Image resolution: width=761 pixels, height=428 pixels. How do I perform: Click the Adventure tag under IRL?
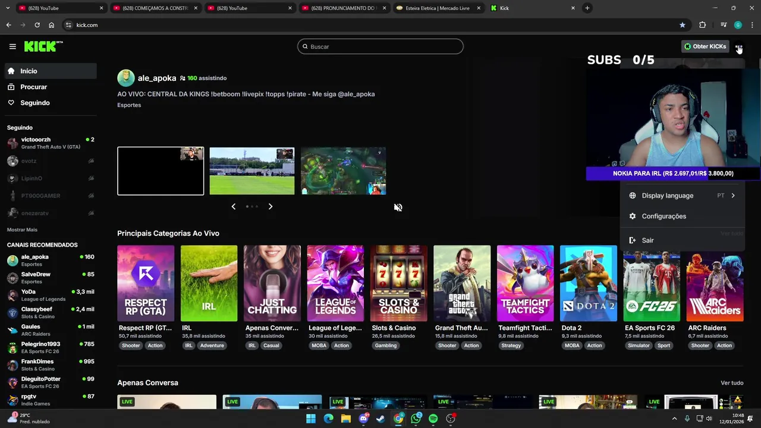tap(212, 345)
